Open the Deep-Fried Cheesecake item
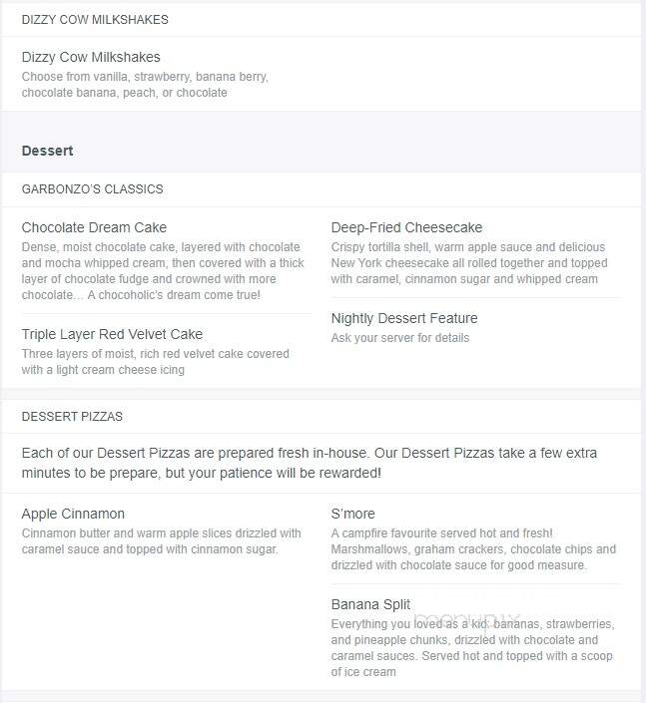The width and height of the screenshot is (646, 703). click(406, 227)
